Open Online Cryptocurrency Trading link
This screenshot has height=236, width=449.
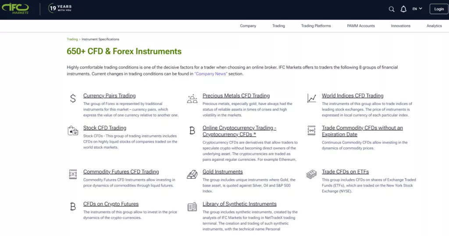click(x=239, y=131)
